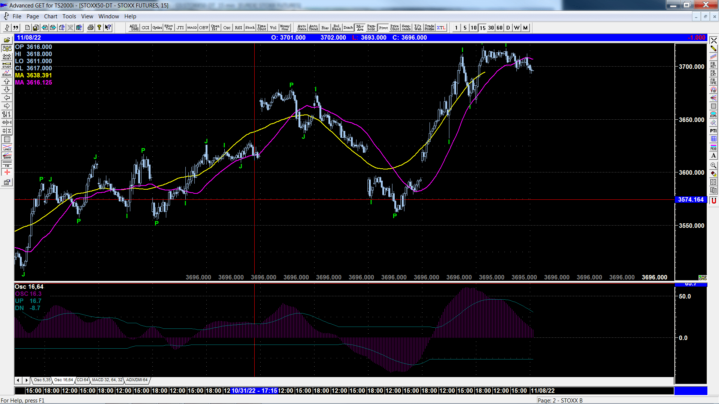
Task: Select the text annotation A tool
Action: 713,156
